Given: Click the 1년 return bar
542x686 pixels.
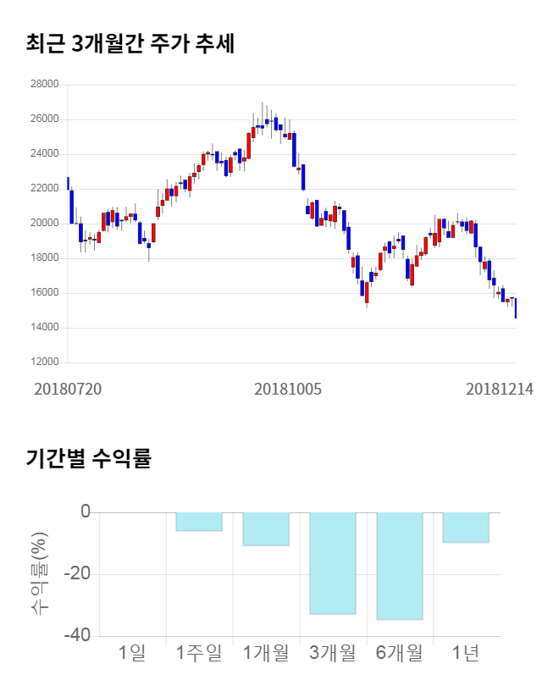Looking at the screenshot, I should click(x=466, y=527).
